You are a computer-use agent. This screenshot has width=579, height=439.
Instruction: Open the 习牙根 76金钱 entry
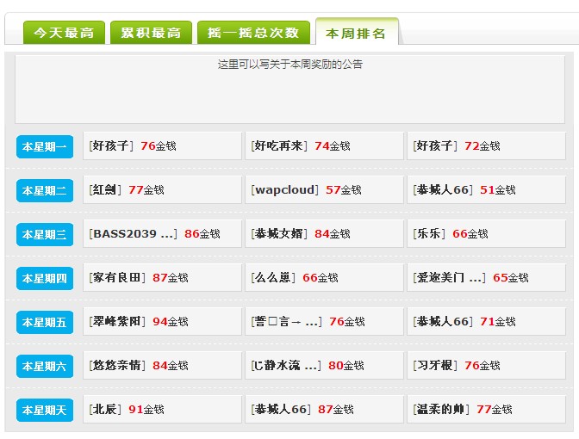click(486, 366)
